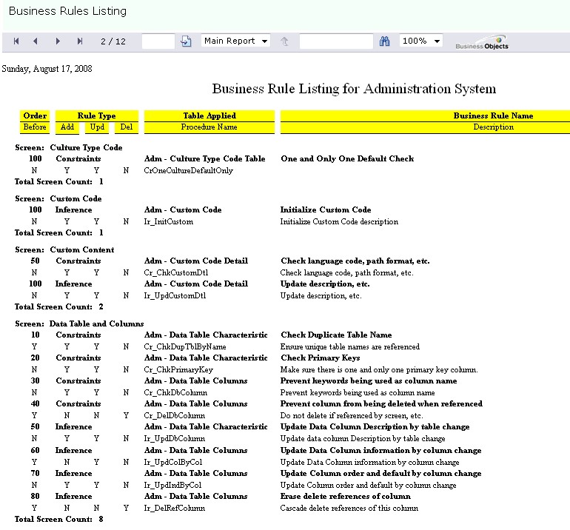Go to next report page

58,41
